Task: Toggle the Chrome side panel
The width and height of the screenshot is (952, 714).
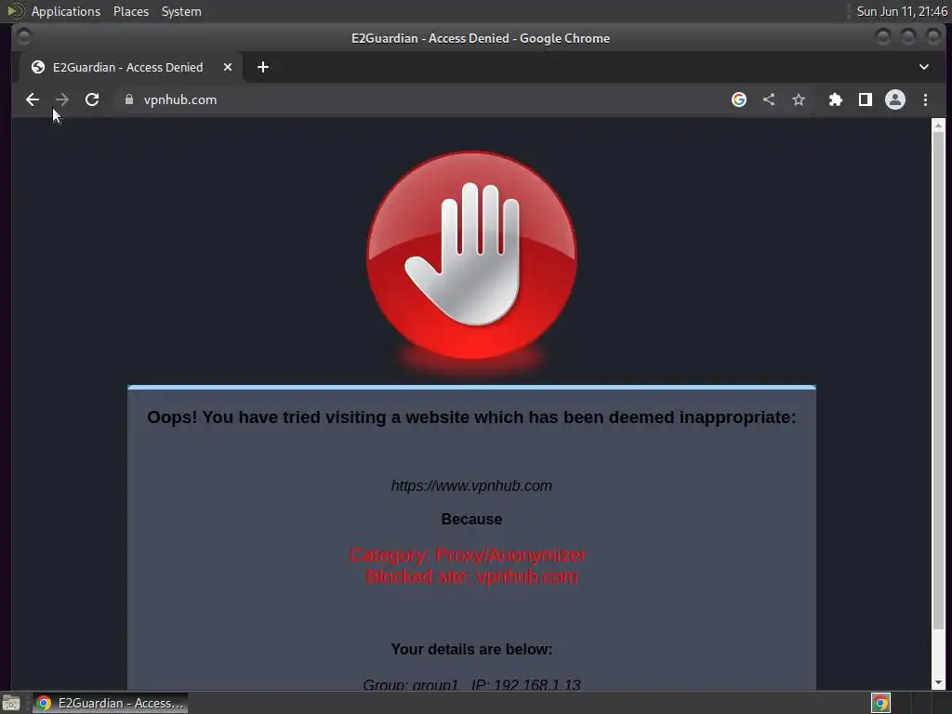Action: coord(866,99)
